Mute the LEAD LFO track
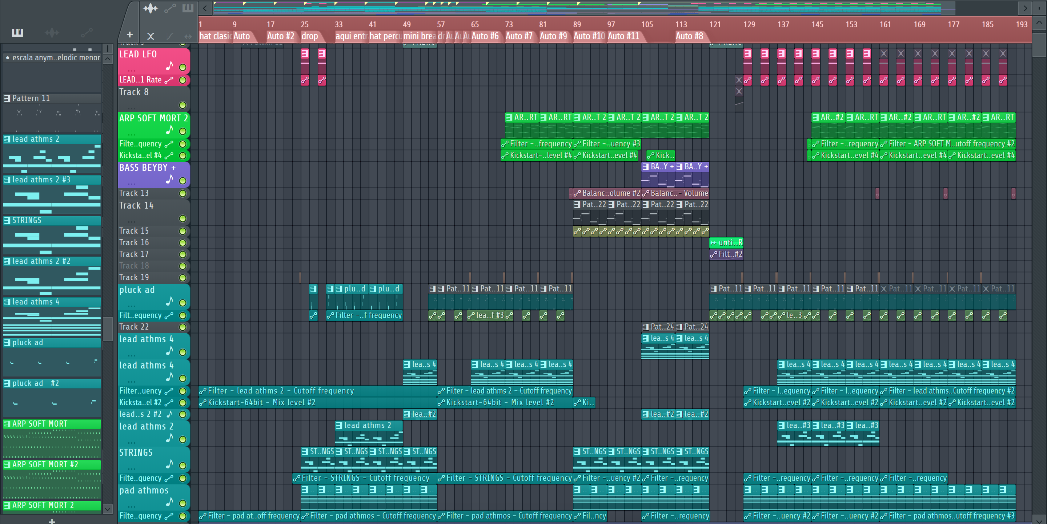The image size is (1047, 524). tap(183, 68)
